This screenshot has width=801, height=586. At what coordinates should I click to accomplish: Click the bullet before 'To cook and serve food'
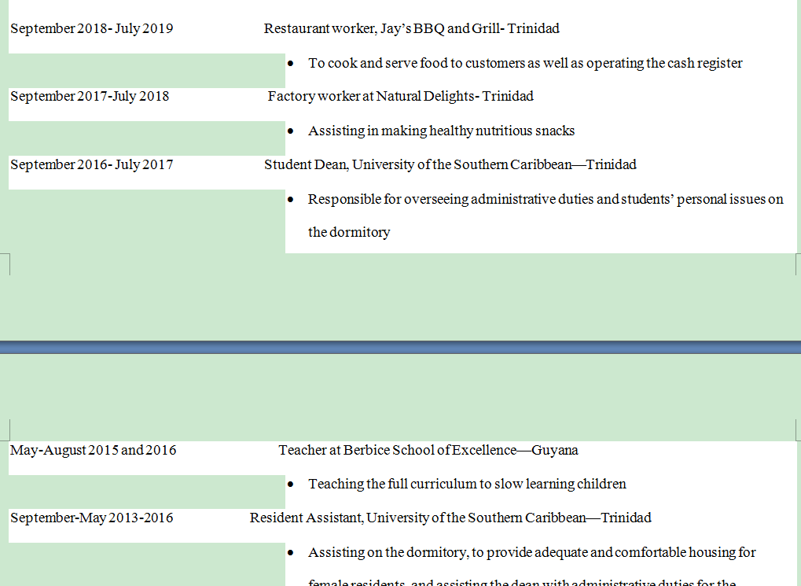[291, 64]
